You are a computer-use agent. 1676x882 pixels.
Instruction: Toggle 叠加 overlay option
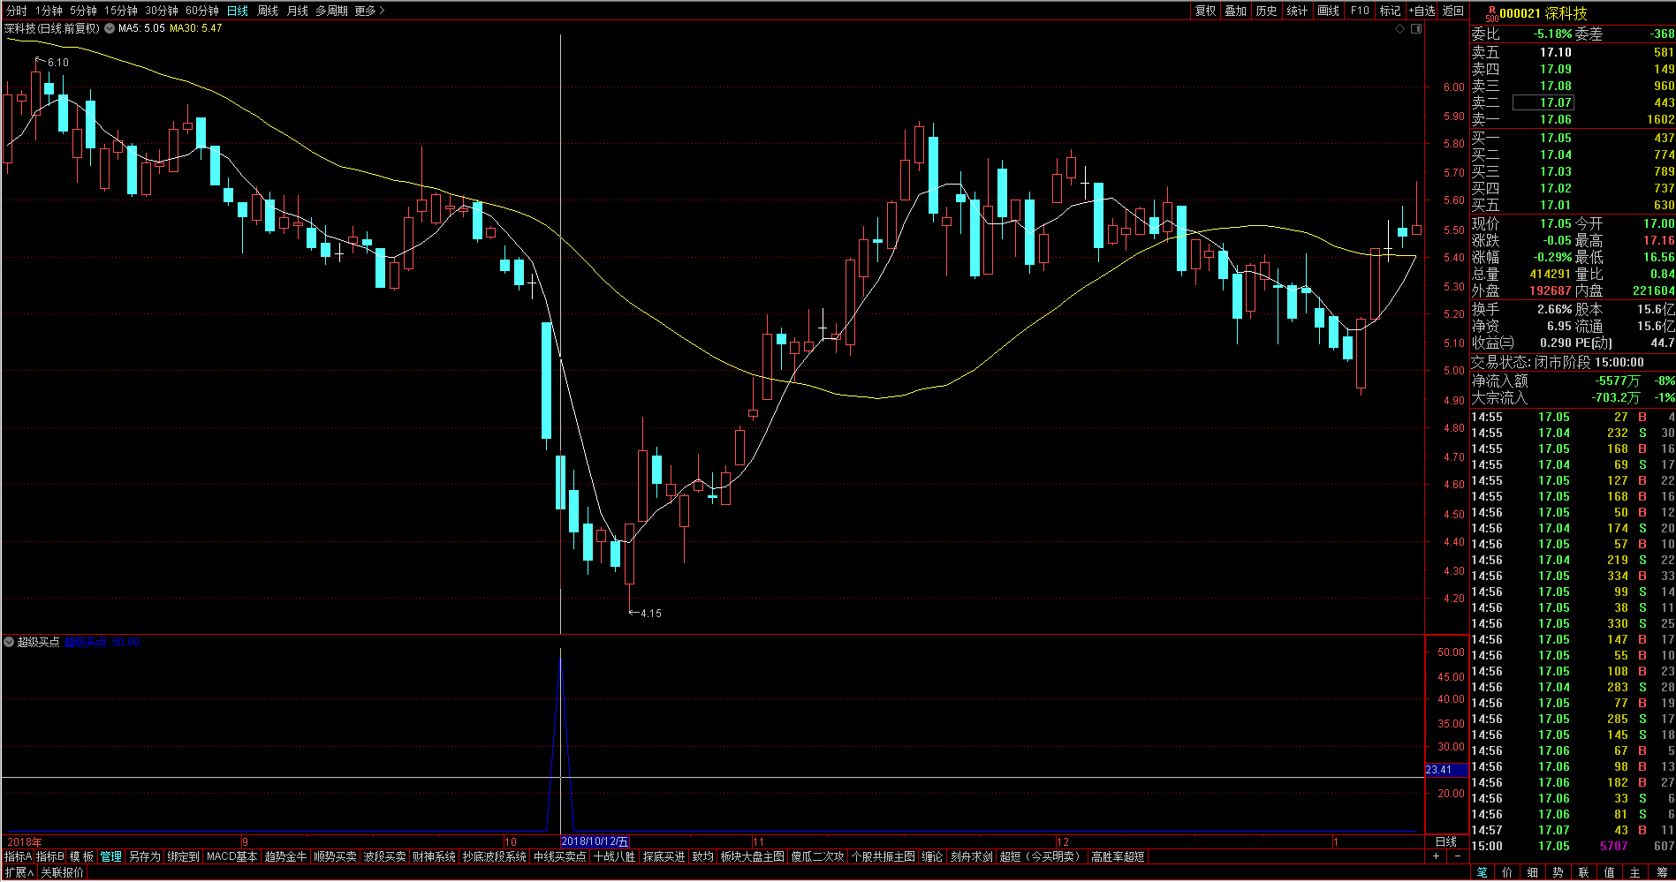[1235, 11]
